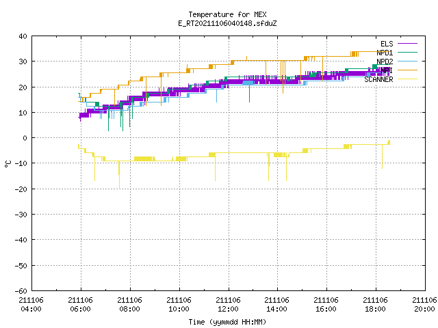Click the purple ELS legend line sample
The width and height of the screenshot is (438, 328).
(x=407, y=44)
